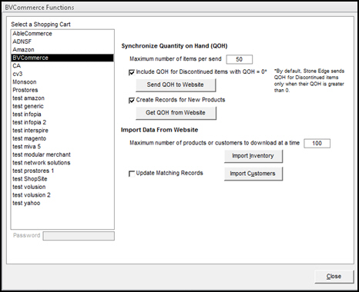Click Send QOH to Website button
Viewport: 359px width, 292px height.
point(176,85)
